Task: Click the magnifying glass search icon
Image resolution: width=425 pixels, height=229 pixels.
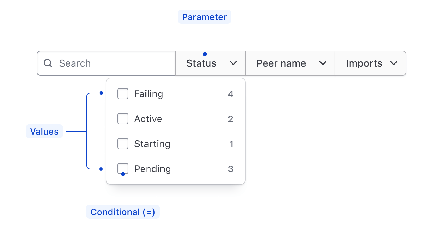Action: [48, 63]
